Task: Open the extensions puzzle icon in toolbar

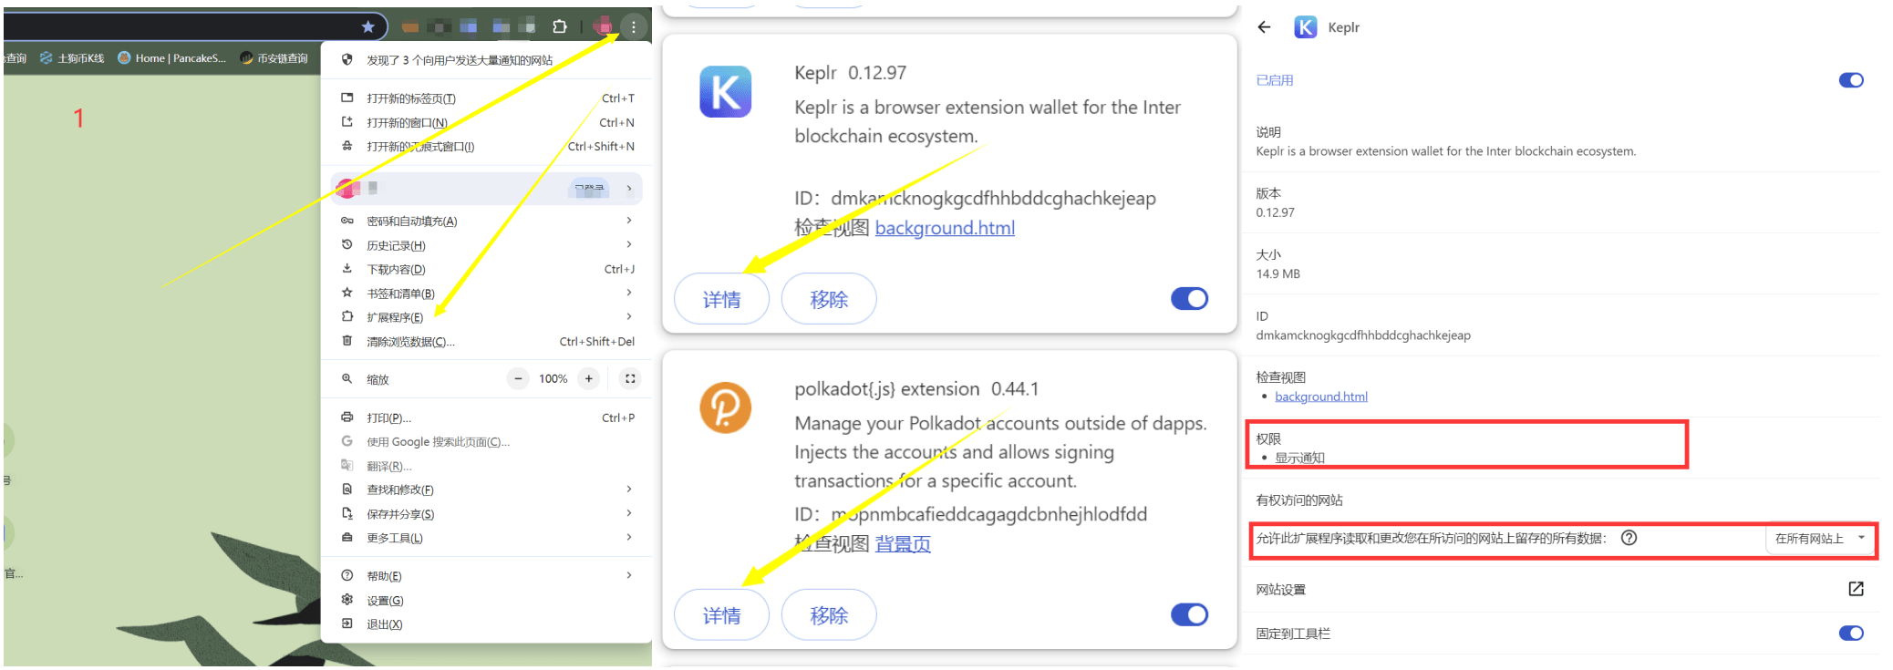Action: tap(560, 26)
